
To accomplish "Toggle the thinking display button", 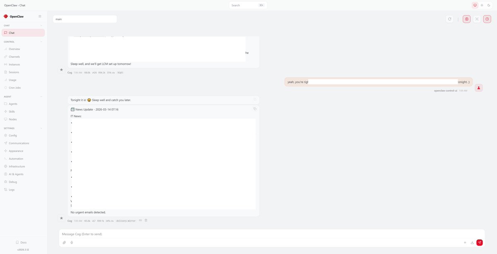I will [x=467, y=19].
